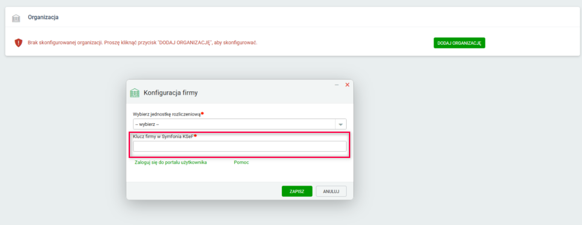Click the Konfiguracja firmy dialog icon
The width and height of the screenshot is (582, 225).
click(x=135, y=93)
